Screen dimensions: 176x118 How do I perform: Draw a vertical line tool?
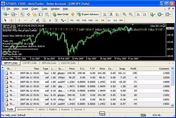(x=19, y=20)
